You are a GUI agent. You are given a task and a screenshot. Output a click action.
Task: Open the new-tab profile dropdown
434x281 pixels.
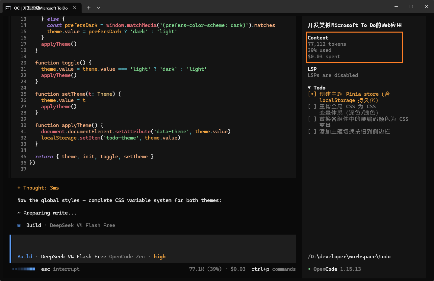[x=98, y=8]
